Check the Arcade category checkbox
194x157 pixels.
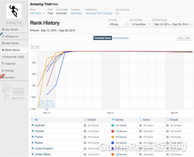168,120
